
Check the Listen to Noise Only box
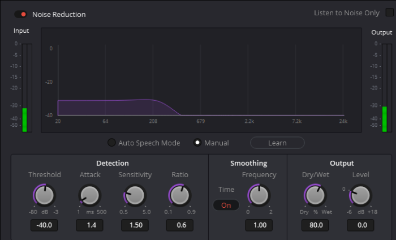[x=389, y=12]
